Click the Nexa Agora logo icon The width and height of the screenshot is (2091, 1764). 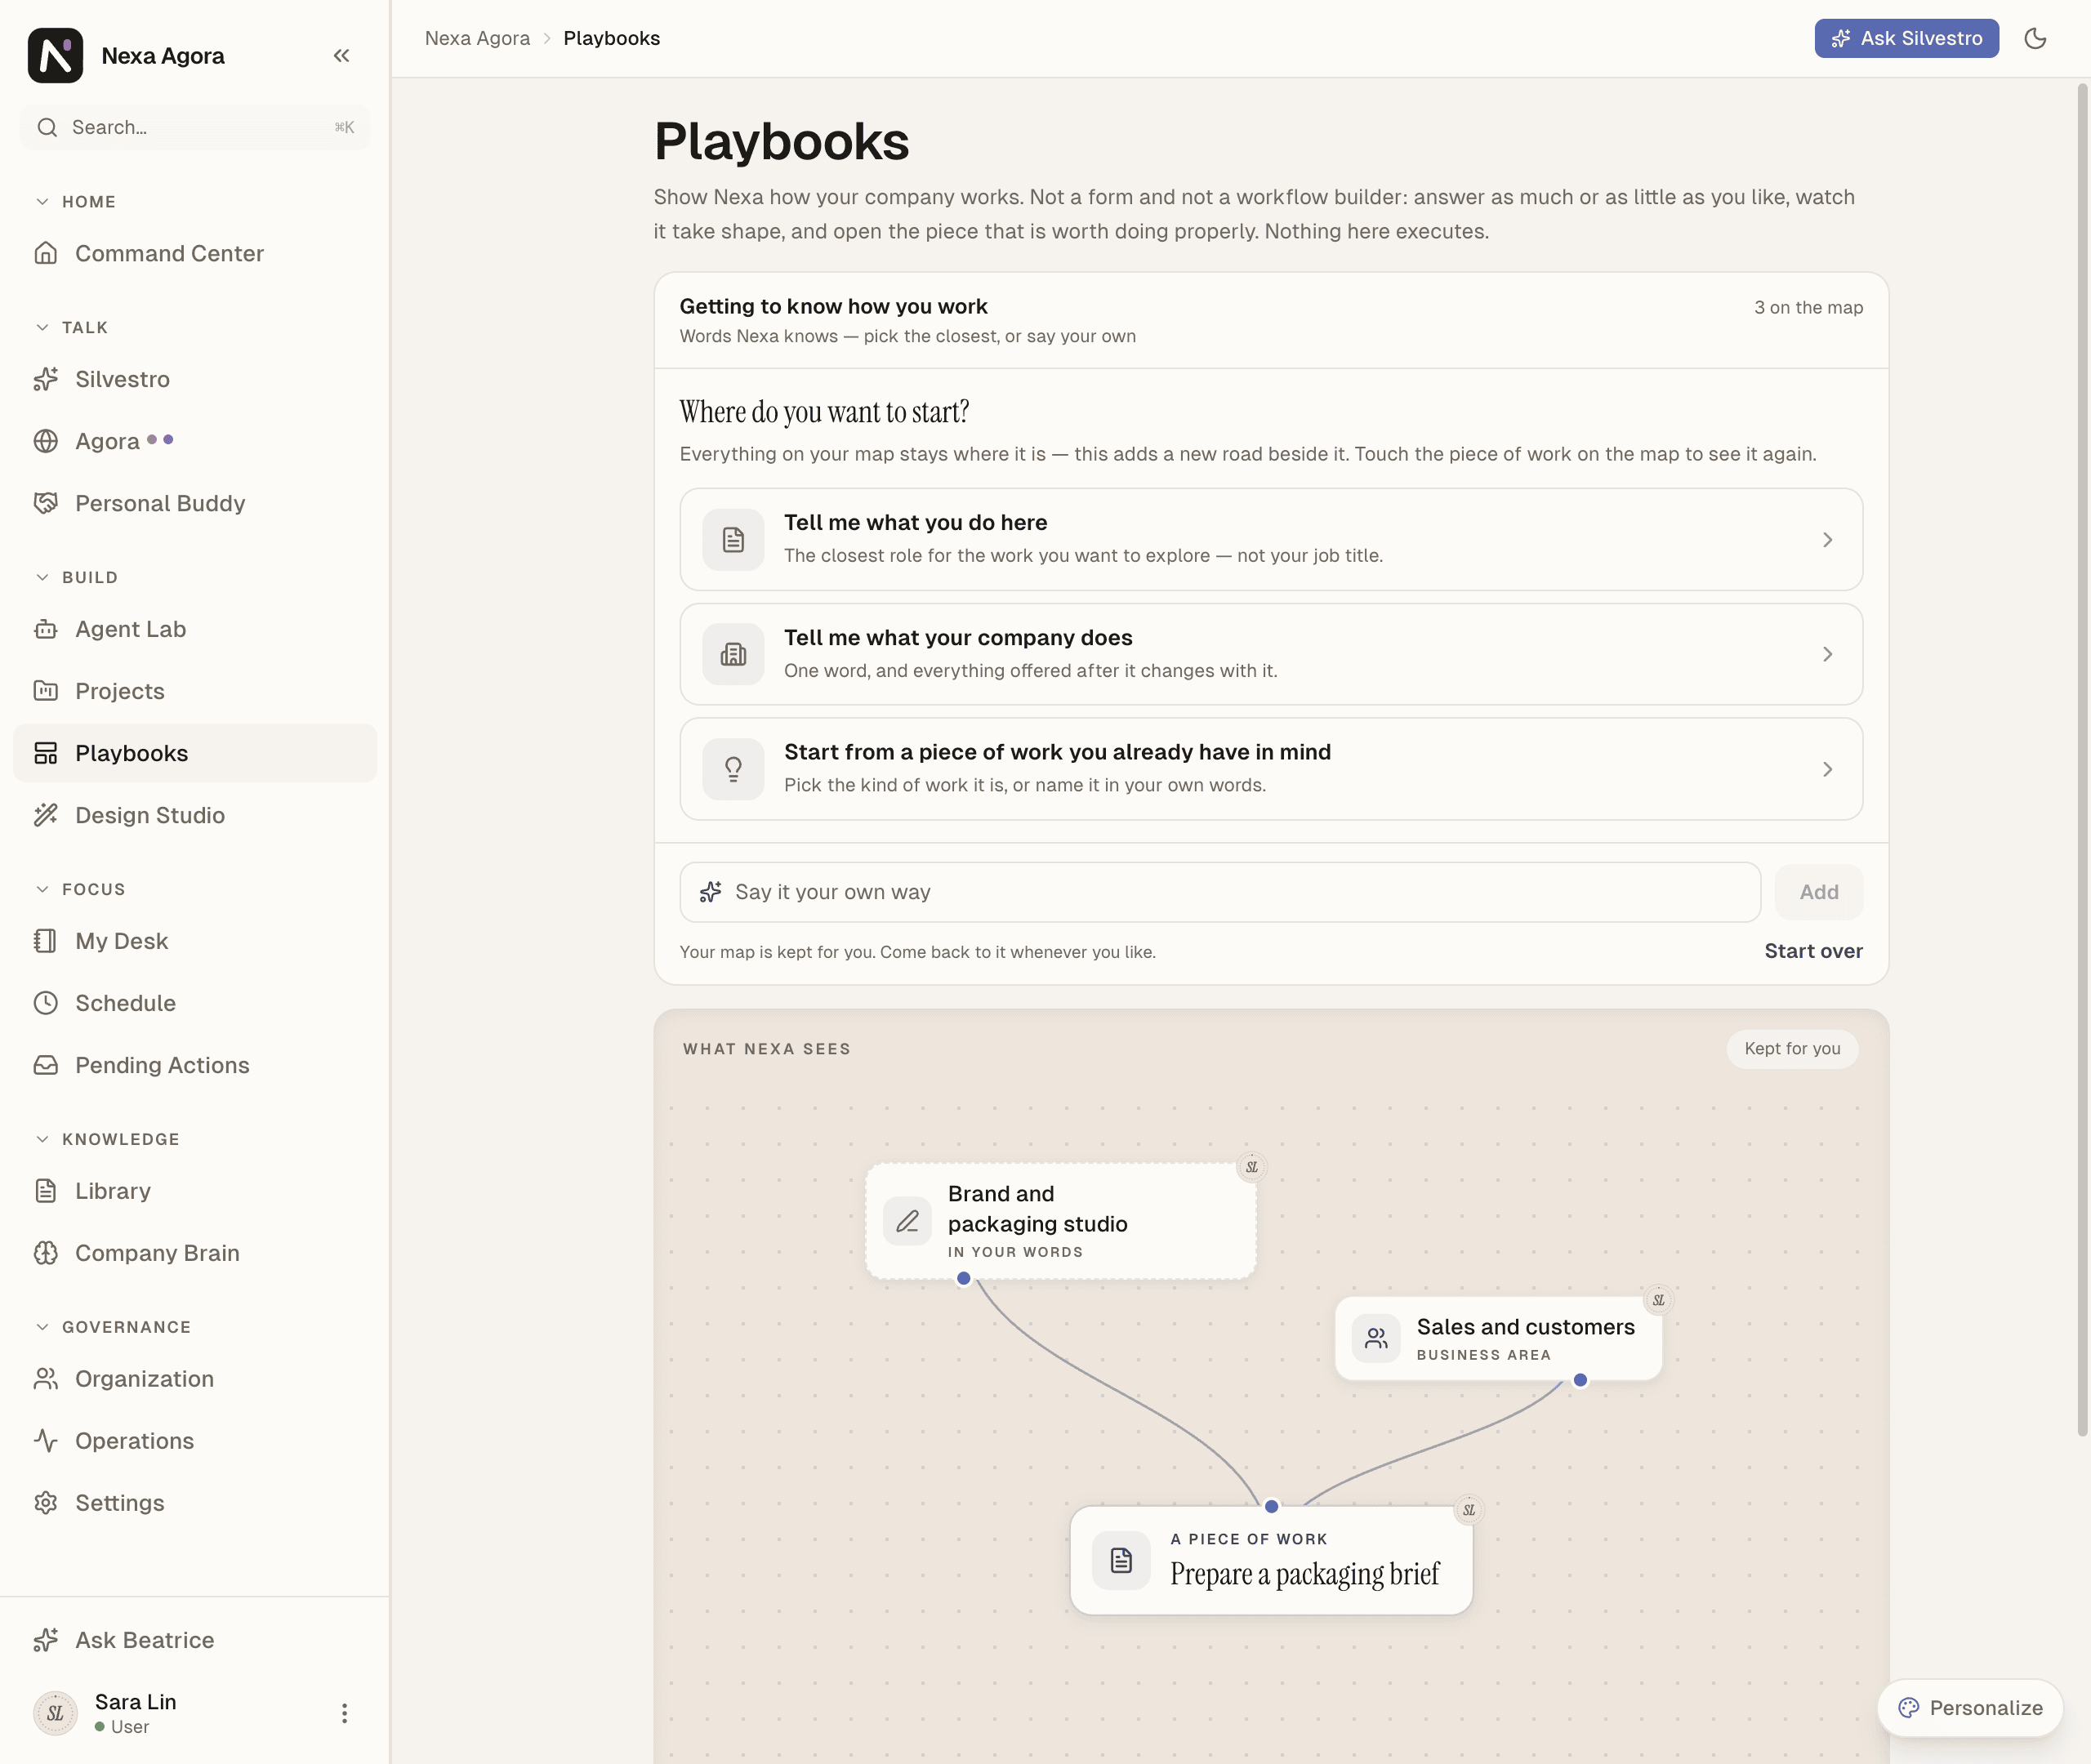55,55
